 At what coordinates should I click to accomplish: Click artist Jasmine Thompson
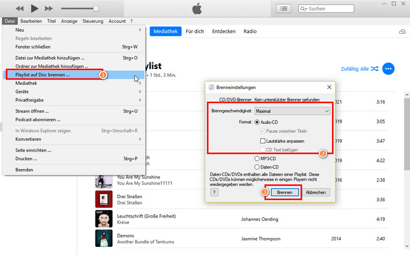[261, 239]
